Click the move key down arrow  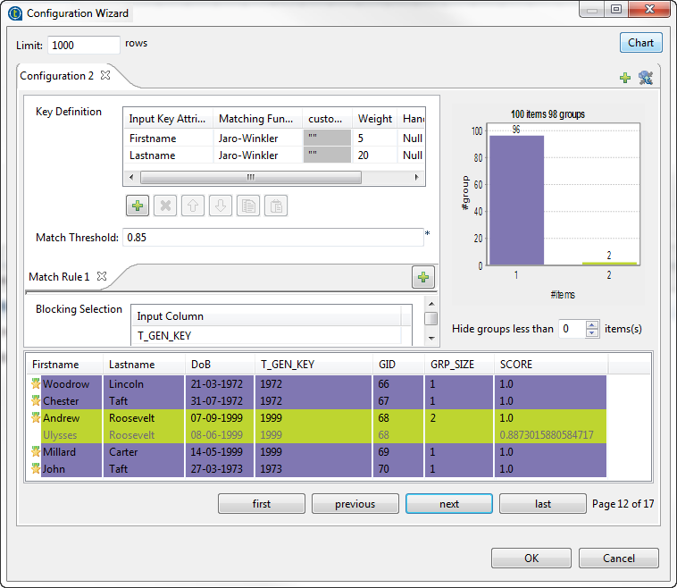tap(221, 206)
